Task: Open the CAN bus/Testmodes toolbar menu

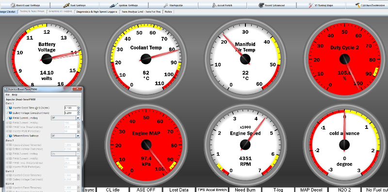Action: [367, 5]
